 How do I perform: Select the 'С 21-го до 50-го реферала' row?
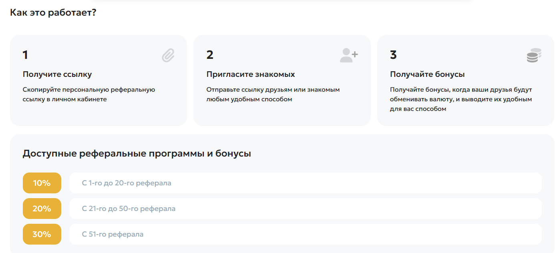(x=305, y=209)
